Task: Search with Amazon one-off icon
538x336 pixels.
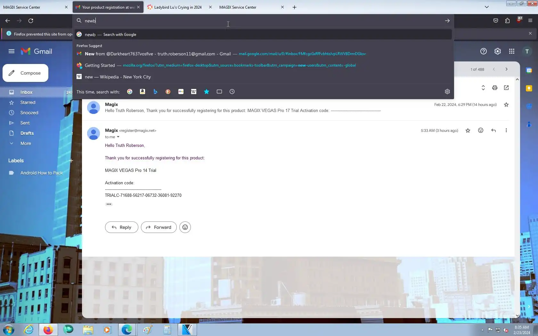Action: click(143, 92)
